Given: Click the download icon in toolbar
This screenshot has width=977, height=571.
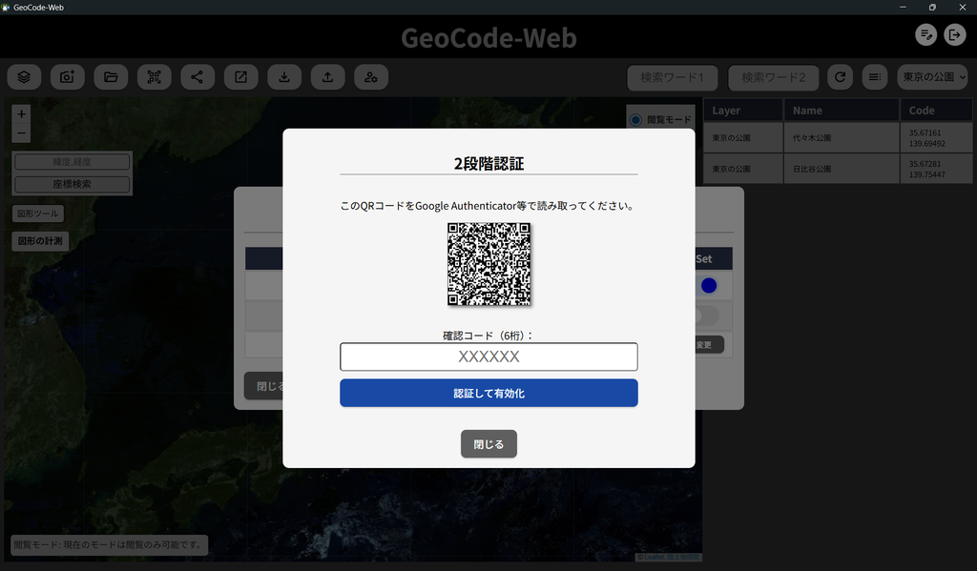Looking at the screenshot, I should (284, 77).
